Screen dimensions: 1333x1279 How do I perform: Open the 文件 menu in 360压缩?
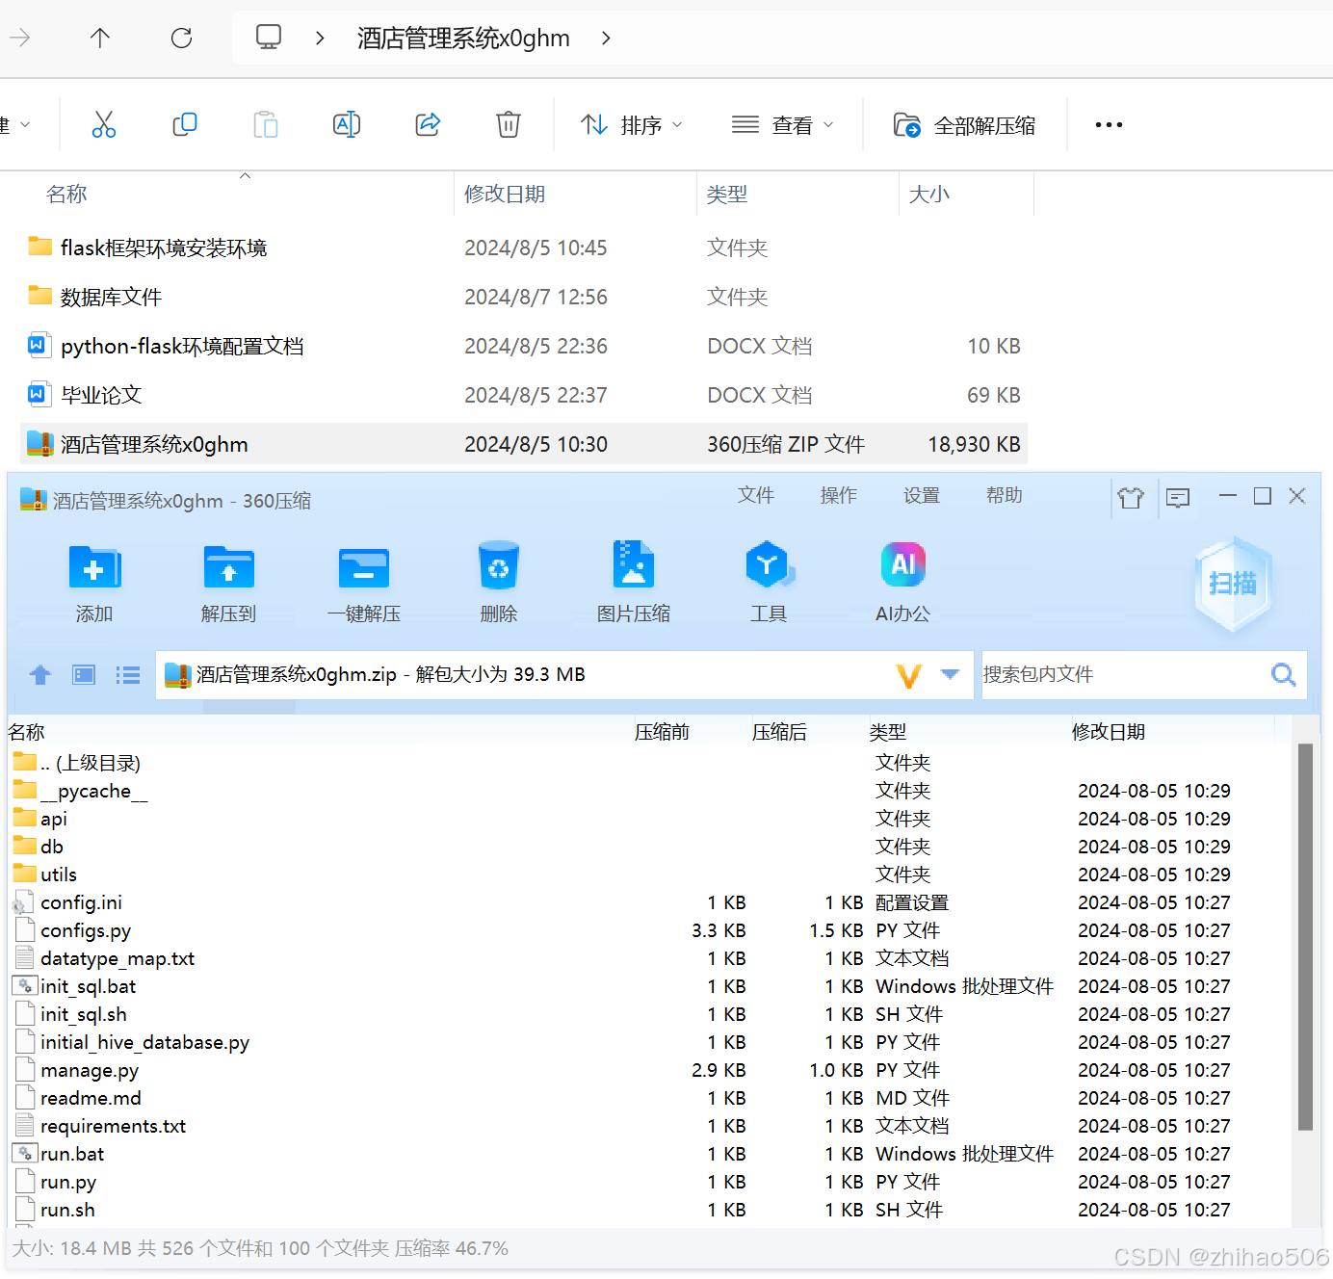click(x=757, y=495)
